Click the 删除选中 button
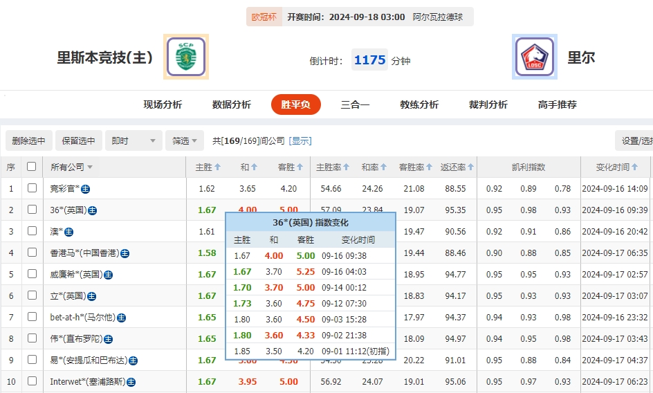The height and width of the screenshot is (393, 653). (x=28, y=140)
